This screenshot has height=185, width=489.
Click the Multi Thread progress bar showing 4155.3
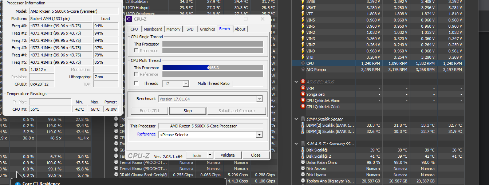[213, 68]
